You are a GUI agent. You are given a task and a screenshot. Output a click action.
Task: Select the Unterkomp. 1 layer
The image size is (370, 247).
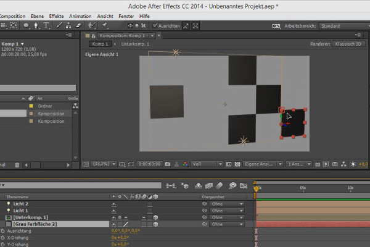click(x=31, y=217)
